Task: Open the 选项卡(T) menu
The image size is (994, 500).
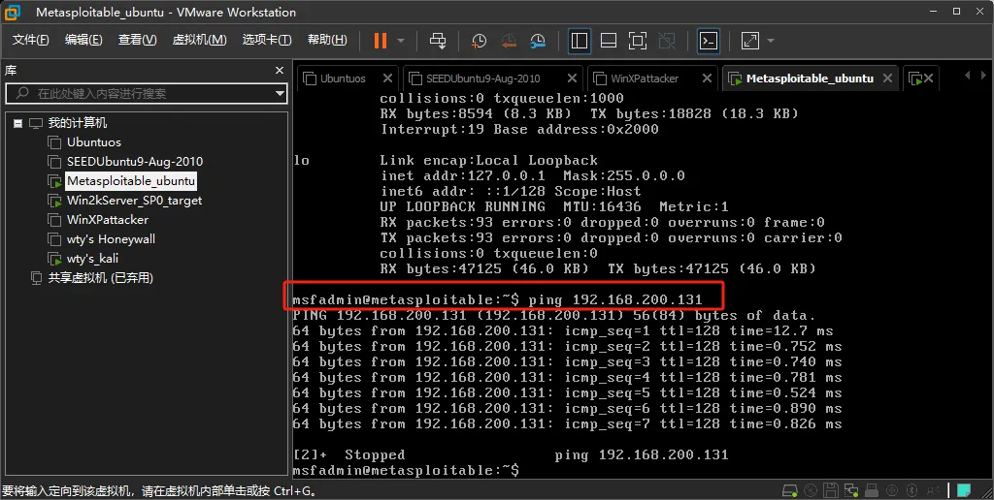Action: tap(266, 40)
